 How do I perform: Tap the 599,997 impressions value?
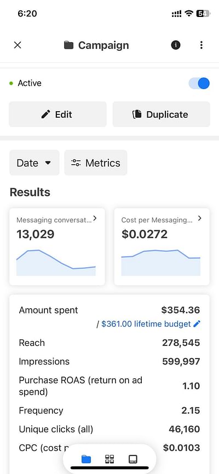click(x=181, y=362)
